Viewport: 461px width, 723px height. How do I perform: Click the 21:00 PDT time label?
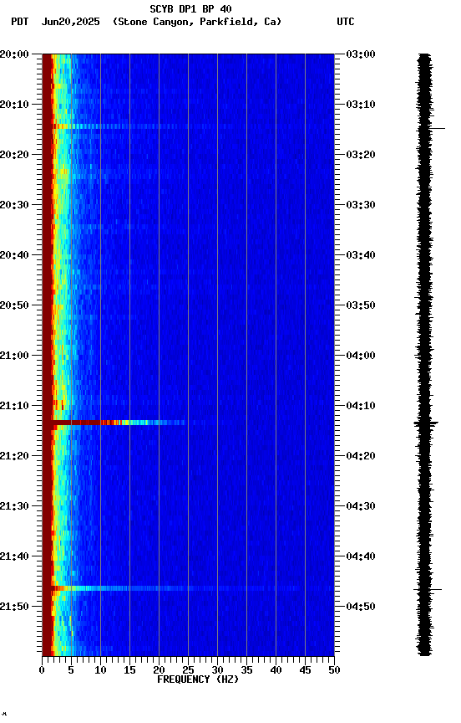pyautogui.click(x=14, y=356)
